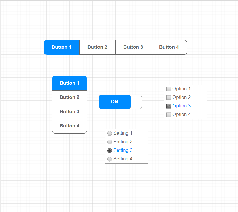Screen dimensions: 238x212
Task: Click Button 1 in horizontal button bar
Action: 62,47
